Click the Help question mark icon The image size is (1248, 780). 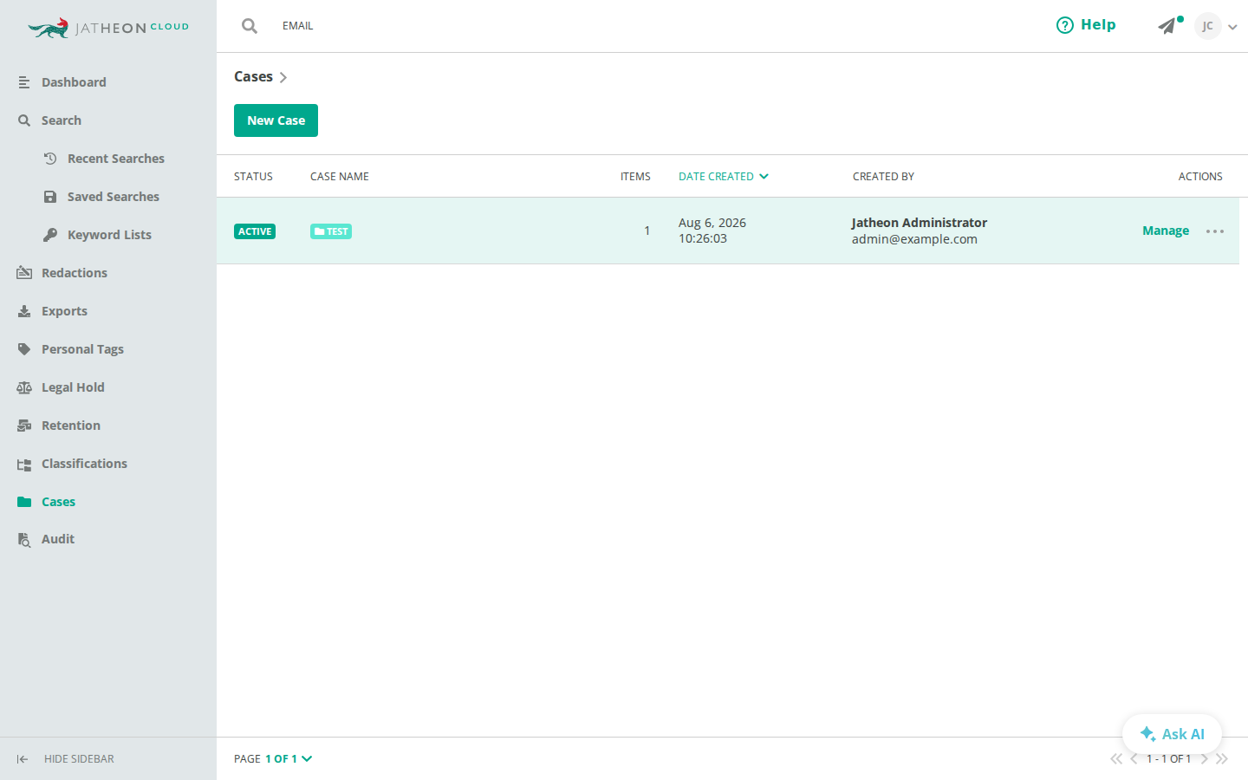pyautogui.click(x=1065, y=25)
